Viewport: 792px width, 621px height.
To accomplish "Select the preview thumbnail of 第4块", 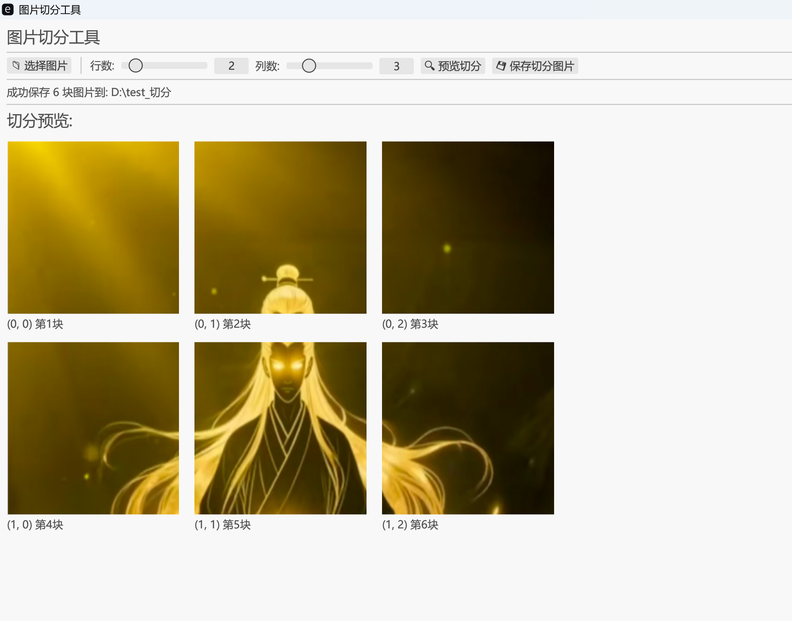I will pyautogui.click(x=93, y=428).
